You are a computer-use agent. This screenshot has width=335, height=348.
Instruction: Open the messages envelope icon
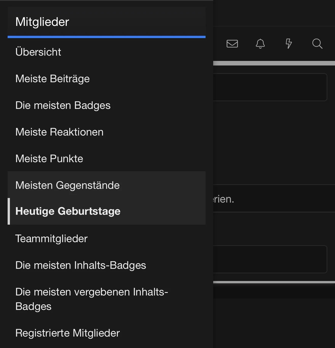coord(232,44)
